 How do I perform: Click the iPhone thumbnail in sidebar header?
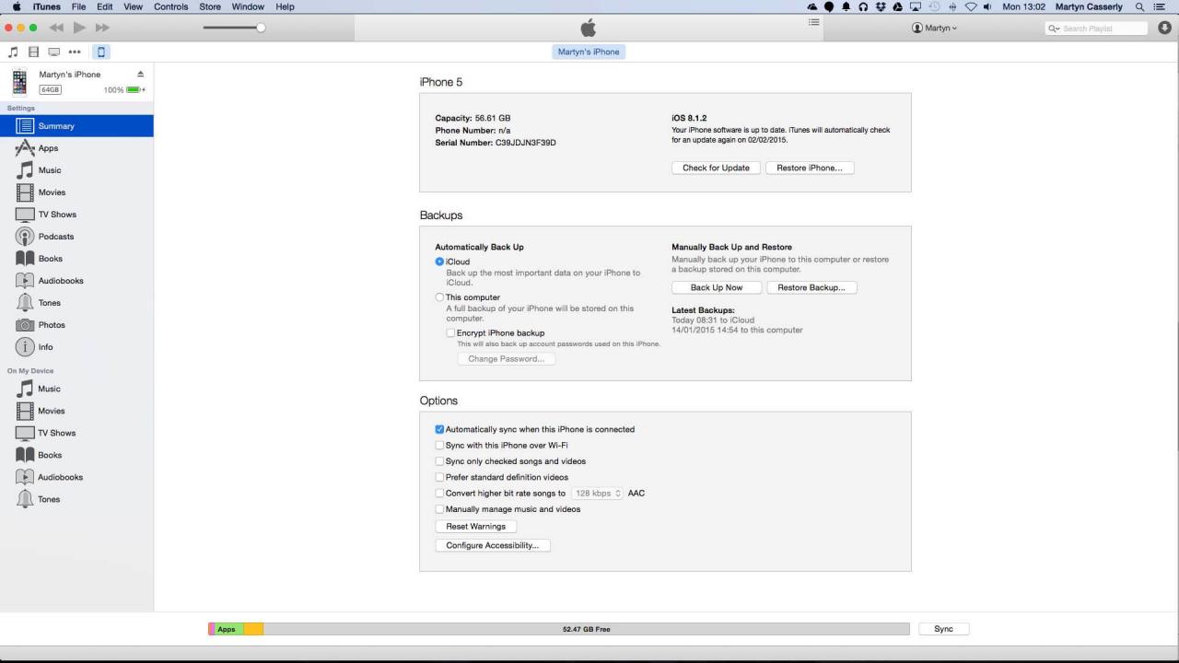[x=19, y=82]
